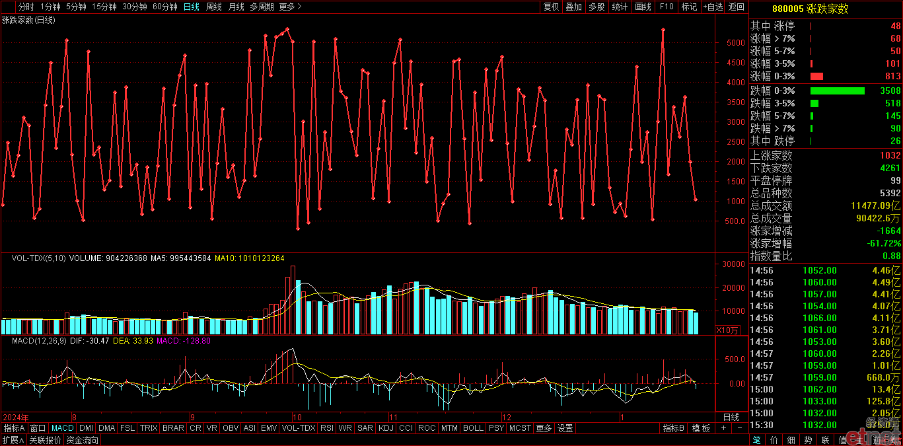
Task: Select the WR indicator tab
Action: point(345,428)
